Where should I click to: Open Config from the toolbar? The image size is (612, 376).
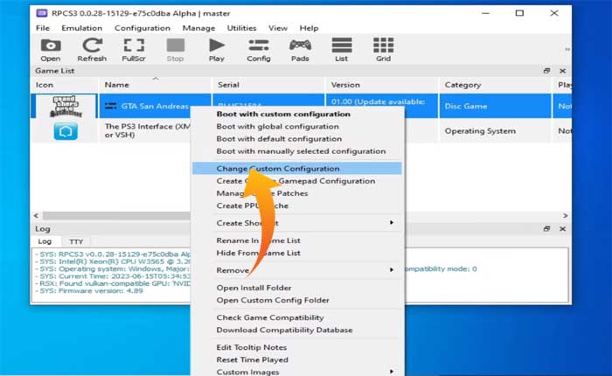[x=259, y=49]
